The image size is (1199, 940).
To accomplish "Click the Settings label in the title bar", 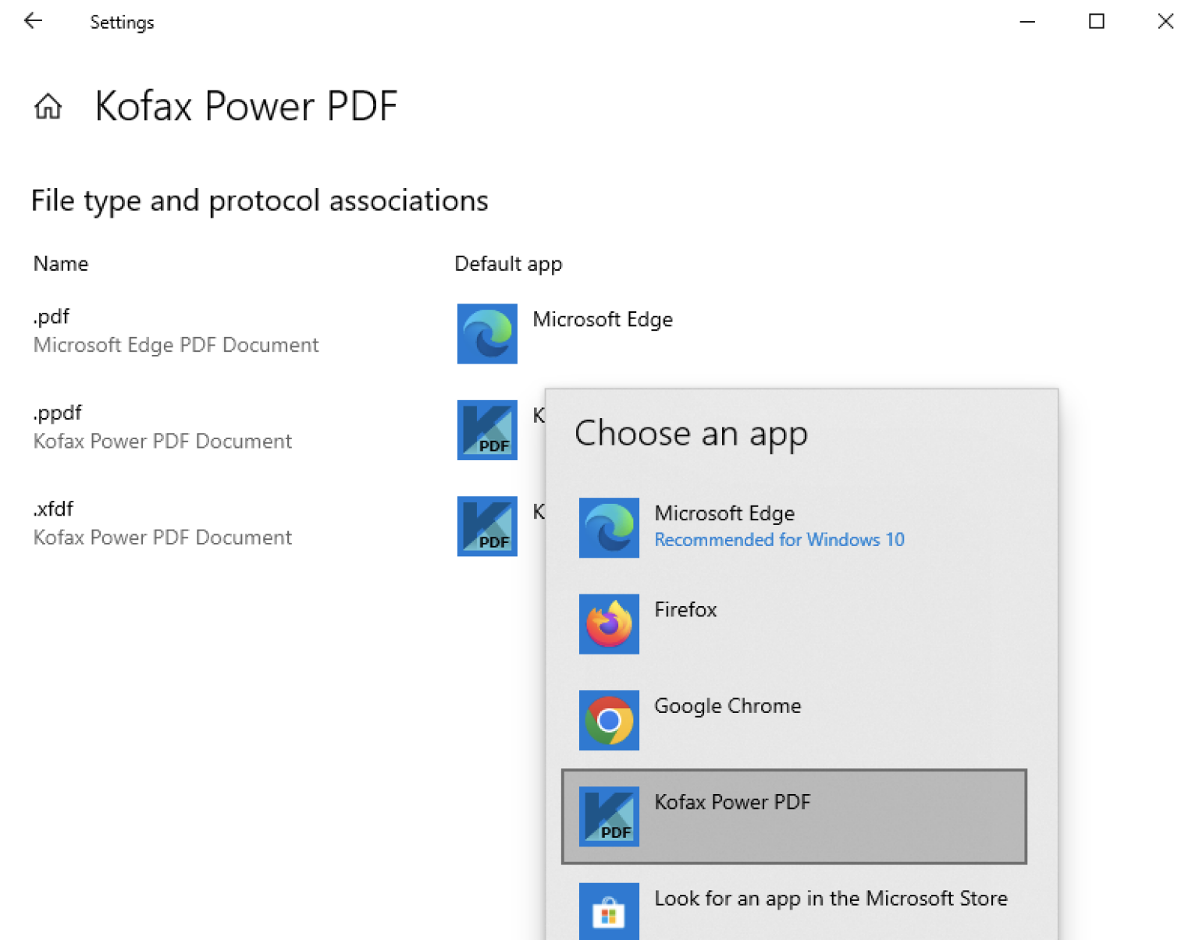I will click(x=122, y=22).
